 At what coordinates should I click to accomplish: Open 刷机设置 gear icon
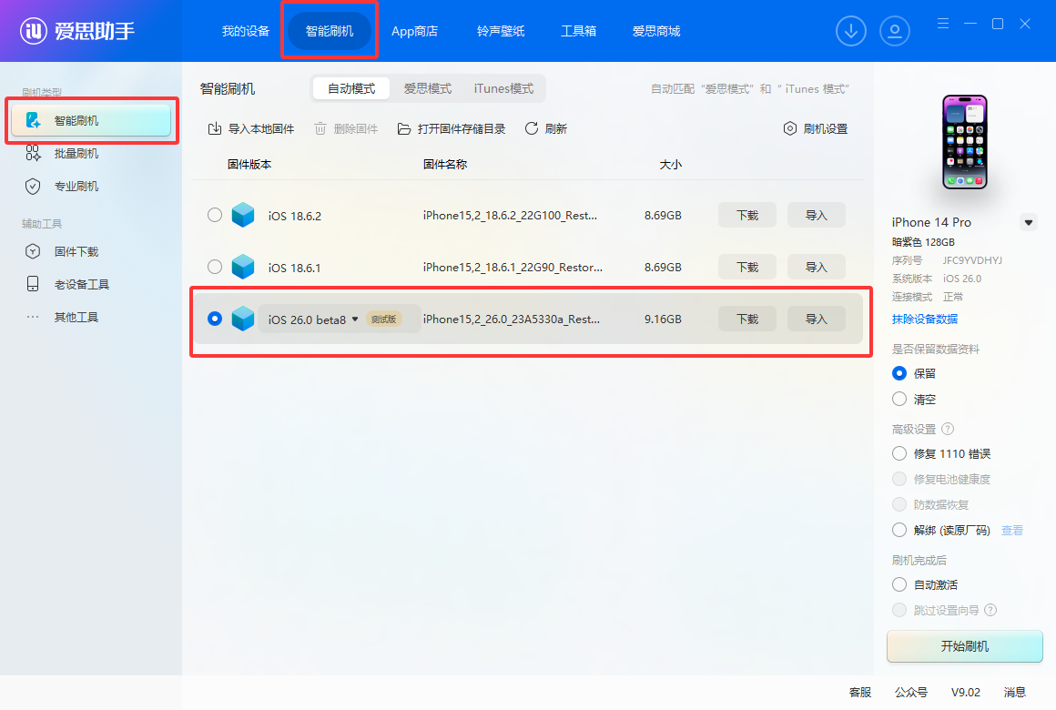(x=789, y=128)
